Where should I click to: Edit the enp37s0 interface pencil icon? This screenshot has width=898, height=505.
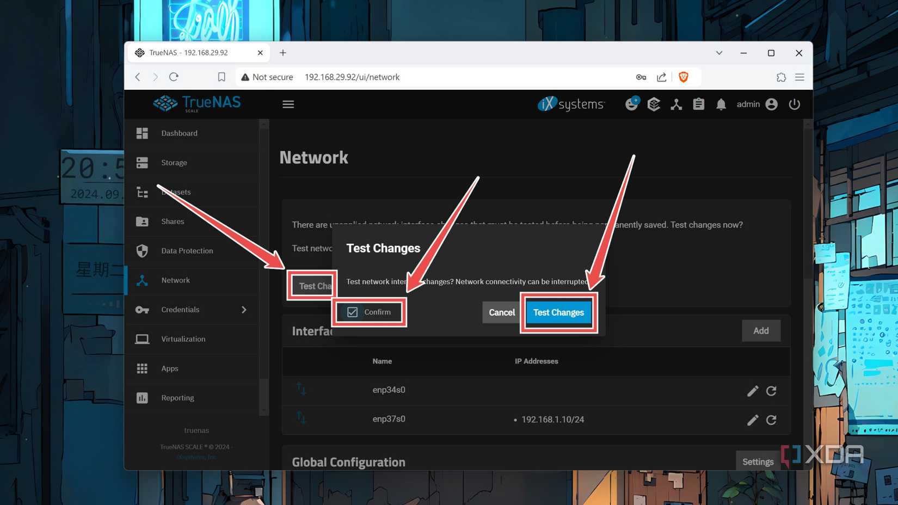tap(753, 420)
